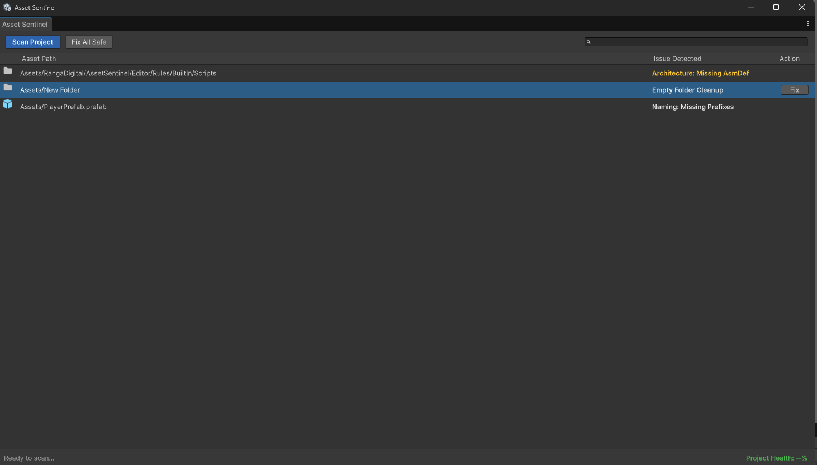Switch to the Asset Sentinel tab

pyautogui.click(x=25, y=24)
